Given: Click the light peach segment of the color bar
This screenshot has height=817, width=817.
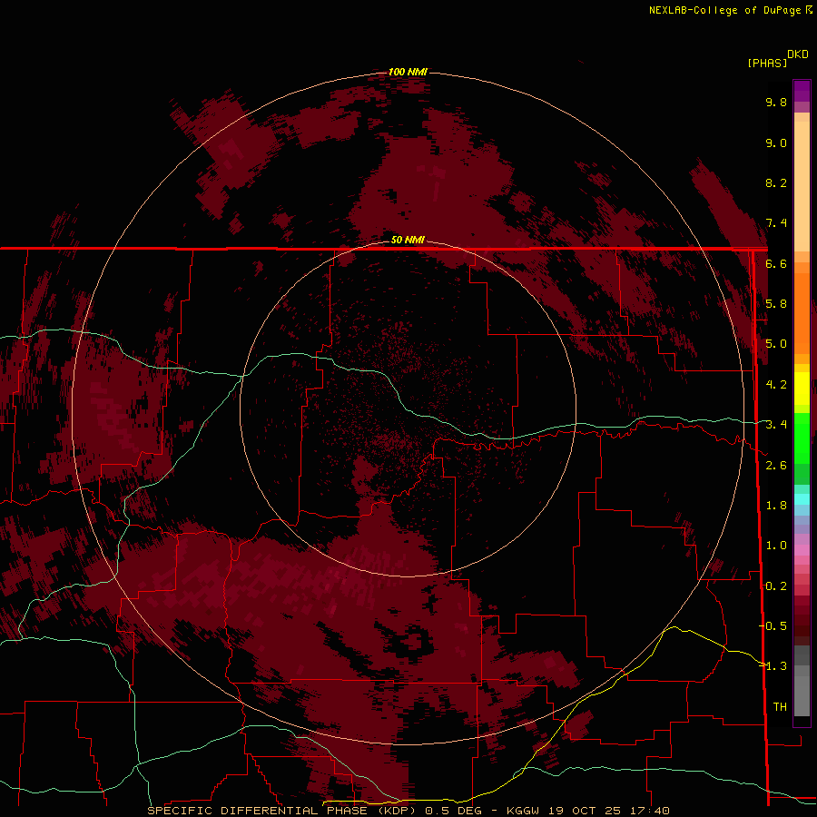Looking at the screenshot, I should 802,186.
